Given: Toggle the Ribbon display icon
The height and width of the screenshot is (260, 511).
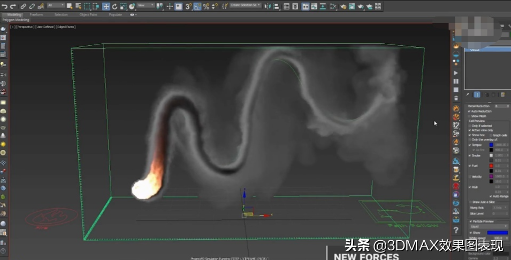Looking at the screenshot, I should [x=306, y=6].
